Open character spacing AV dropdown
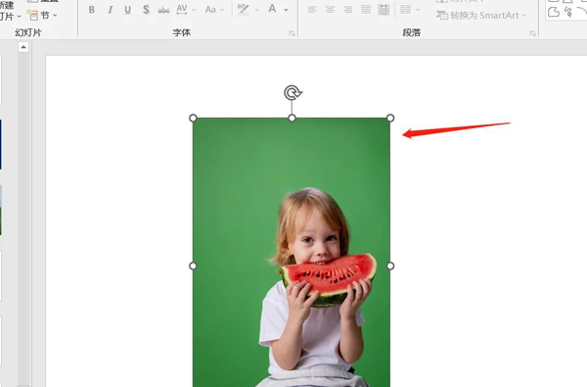The height and width of the screenshot is (387, 587). pyautogui.click(x=186, y=10)
